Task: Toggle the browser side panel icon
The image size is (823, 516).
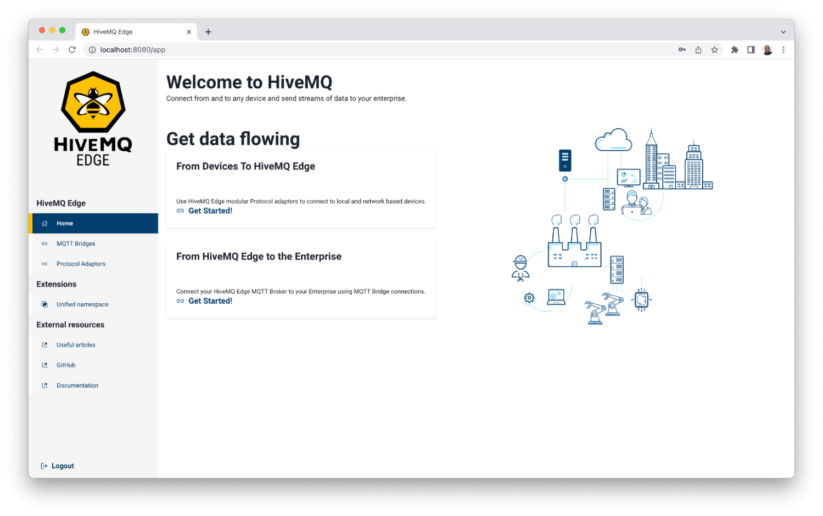Action: [x=751, y=49]
